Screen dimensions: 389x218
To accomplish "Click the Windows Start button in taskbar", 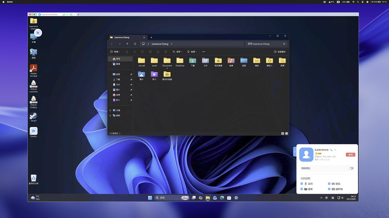I will coord(150,198).
